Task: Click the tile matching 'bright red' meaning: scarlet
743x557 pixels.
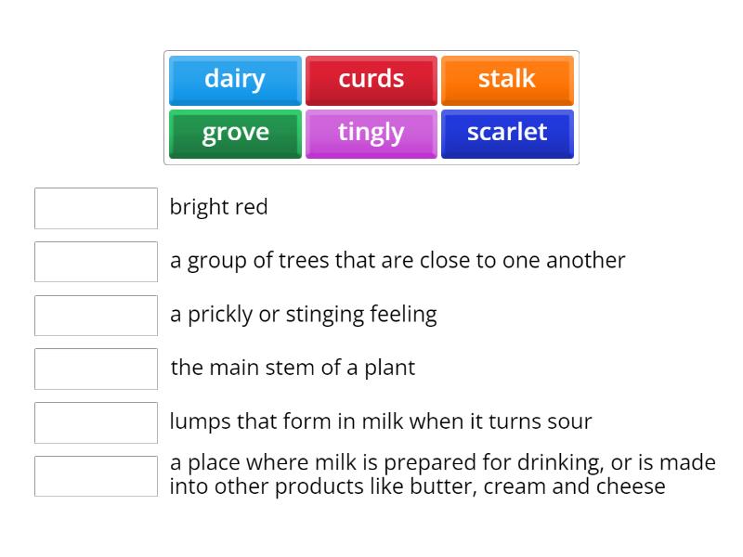Action: [507, 133]
